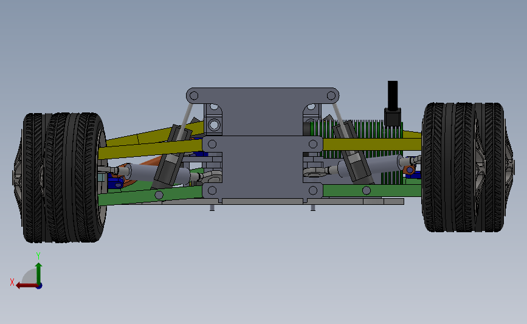
Task: Click the left pin below the bottom plate
Action: pyautogui.click(x=212, y=208)
